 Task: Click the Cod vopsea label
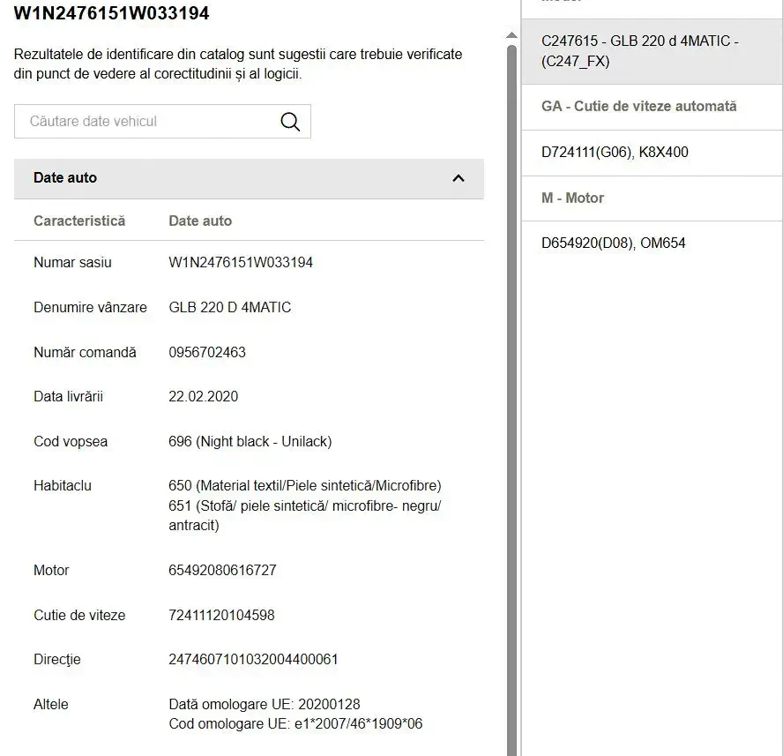(x=71, y=442)
